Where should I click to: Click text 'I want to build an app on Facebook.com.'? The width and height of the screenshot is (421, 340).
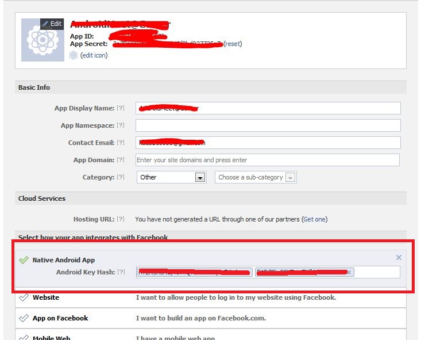[x=201, y=318]
